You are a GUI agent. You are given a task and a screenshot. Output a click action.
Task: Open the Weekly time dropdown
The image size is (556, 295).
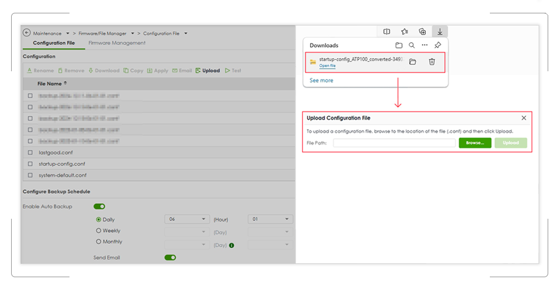[x=270, y=232]
